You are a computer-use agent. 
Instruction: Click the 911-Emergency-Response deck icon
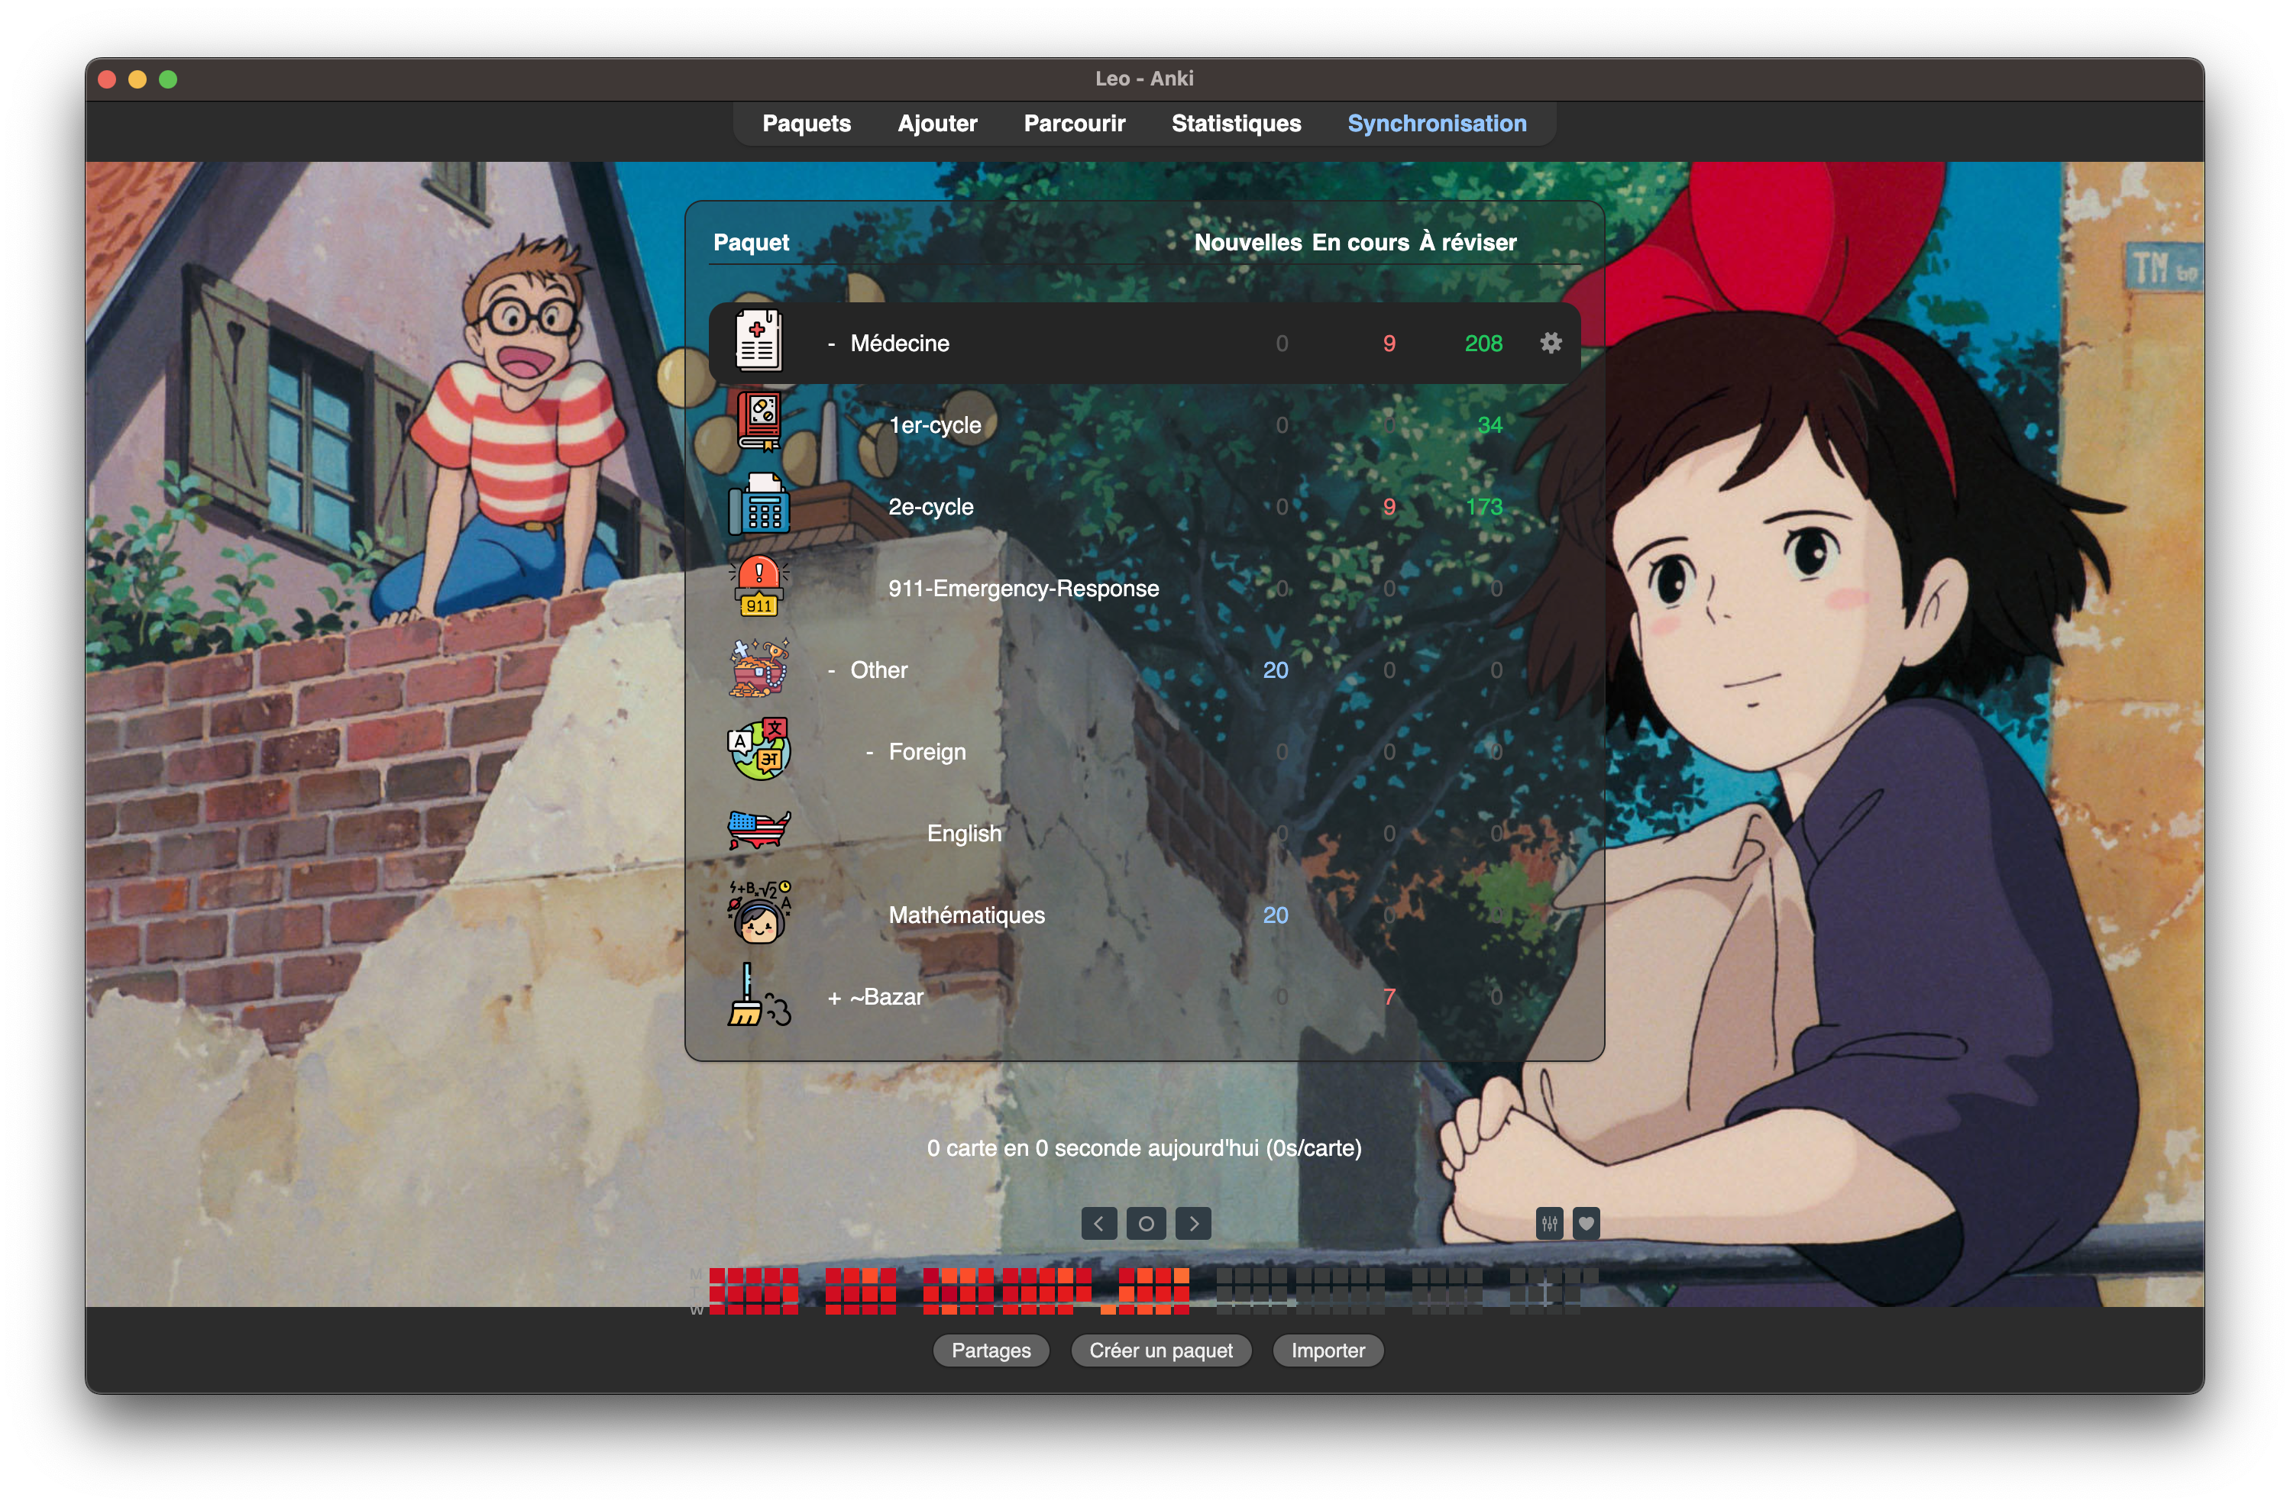click(x=758, y=587)
